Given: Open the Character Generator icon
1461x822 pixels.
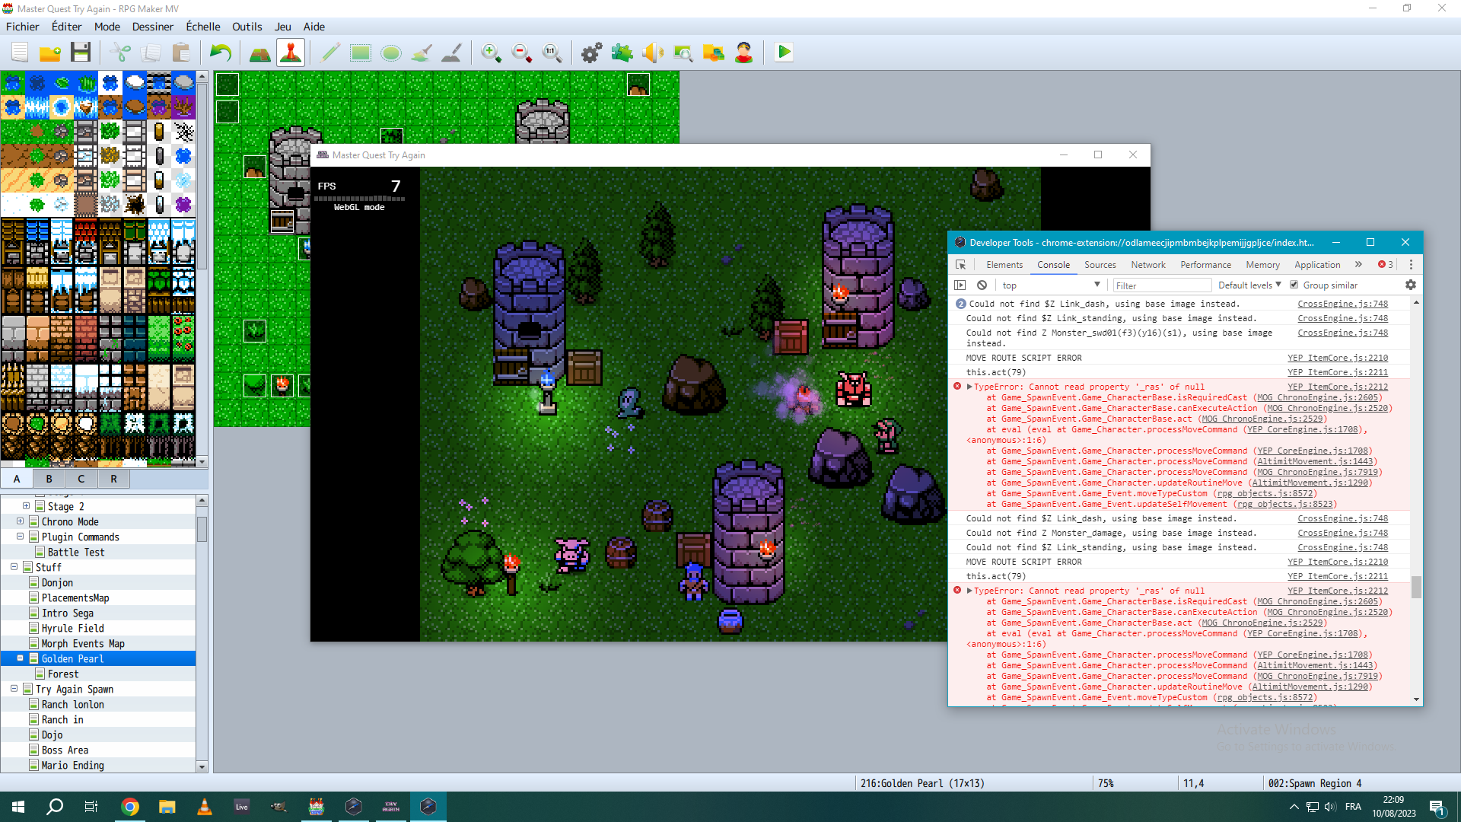Looking at the screenshot, I should point(744,53).
